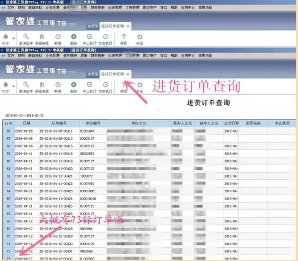This screenshot has height=261, width=298.
Task: Click the 打印 icon in the background window toolbar
Action: [x=6, y=37]
